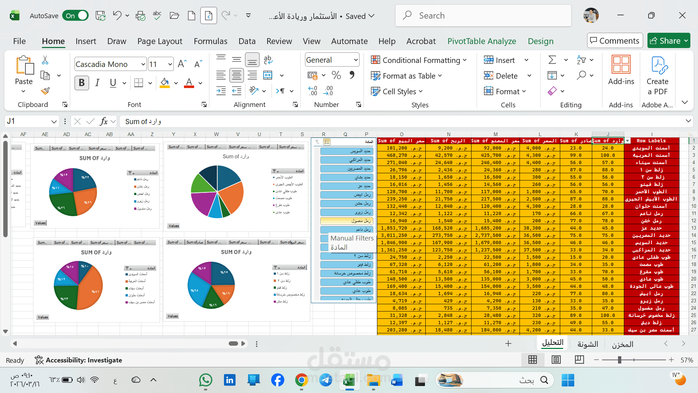698x393 pixels.
Task: Open the Fill Color dropdown arrow
Action: pyautogui.click(x=176, y=83)
